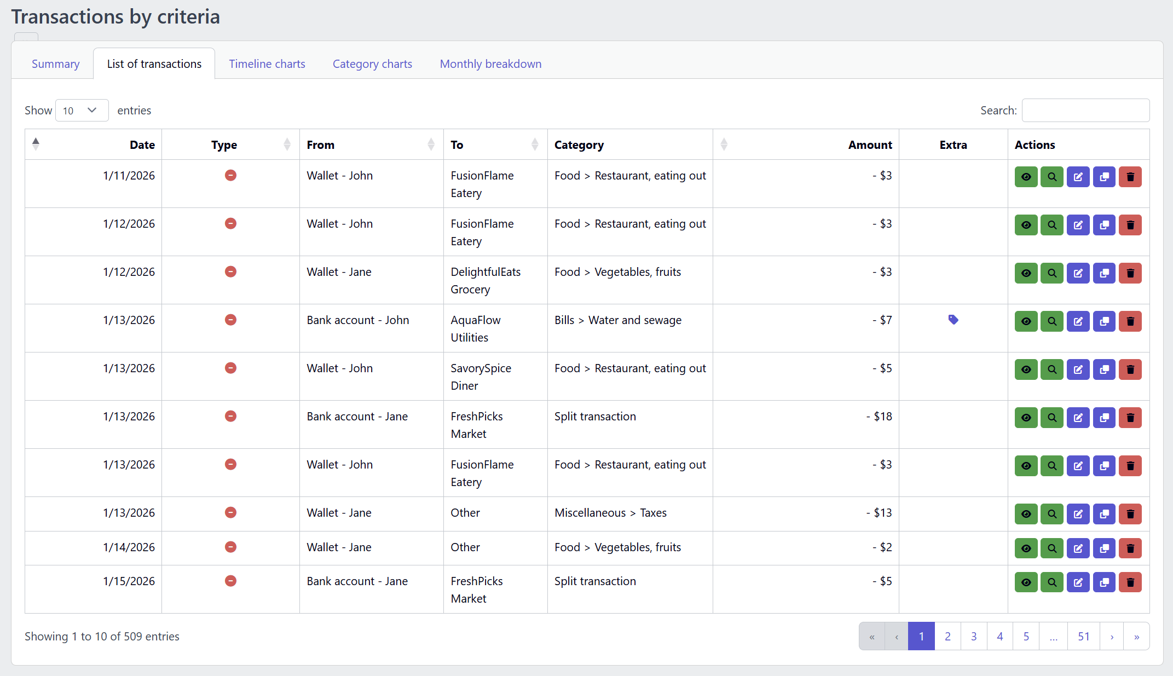Edit the AquaFlow Utilities transaction
The image size is (1173, 676).
1078,321
